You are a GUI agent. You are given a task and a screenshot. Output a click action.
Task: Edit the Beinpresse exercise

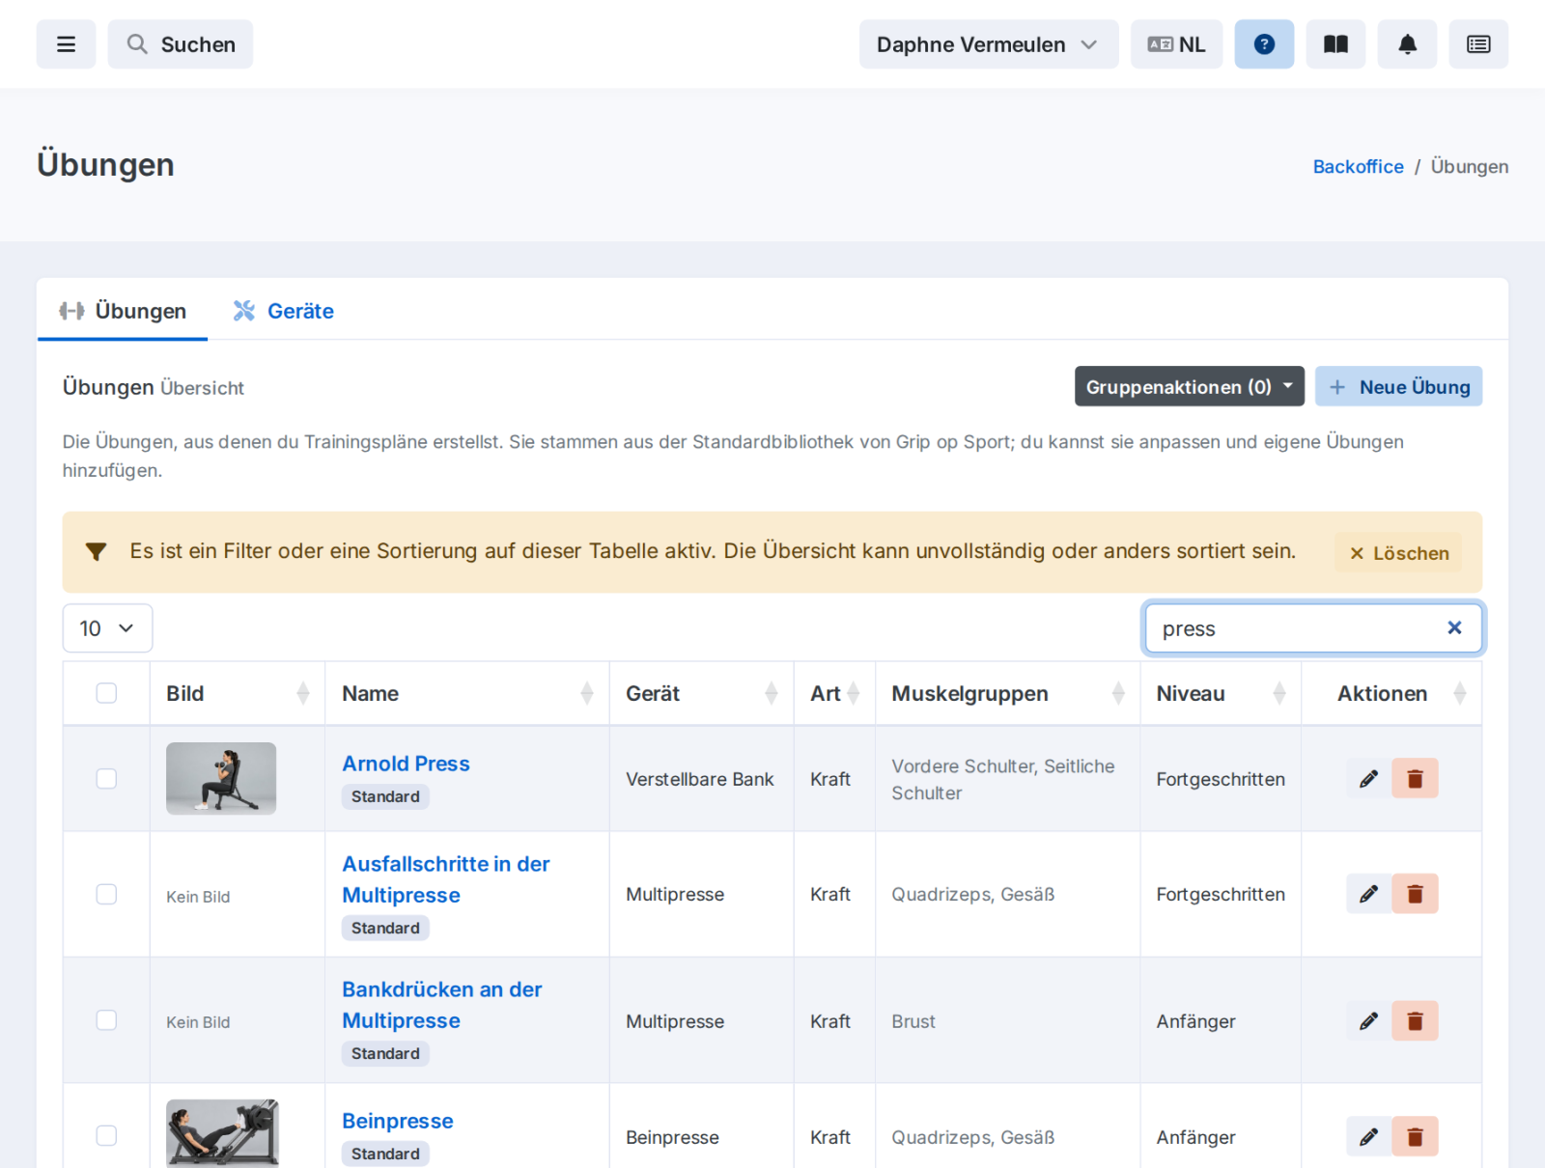1368,1136
